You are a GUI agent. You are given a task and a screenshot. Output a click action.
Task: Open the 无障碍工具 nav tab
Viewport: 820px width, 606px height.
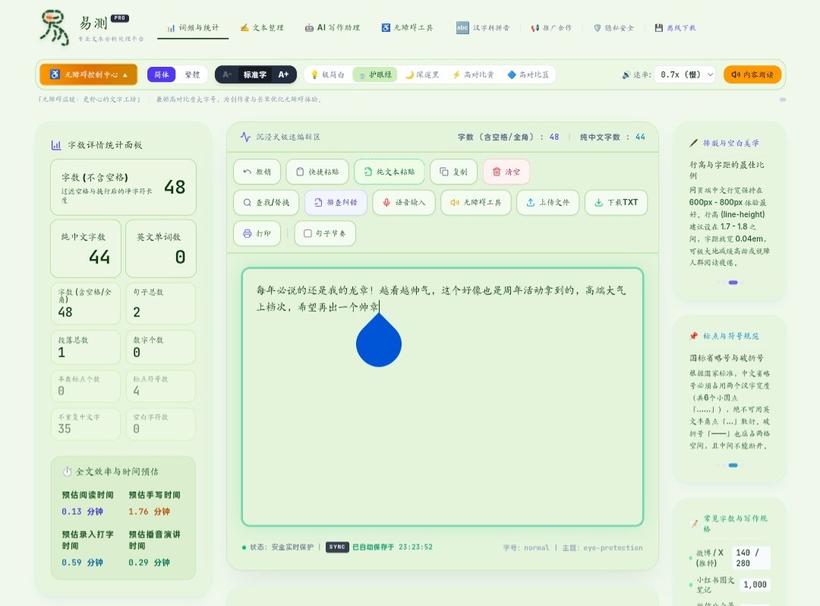click(407, 27)
